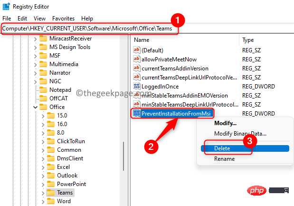294x206 pixels.
Task: Expand the Common key
Action: 43,150
